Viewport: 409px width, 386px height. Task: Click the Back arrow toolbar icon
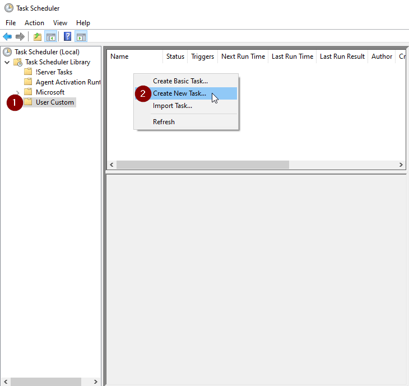point(7,37)
